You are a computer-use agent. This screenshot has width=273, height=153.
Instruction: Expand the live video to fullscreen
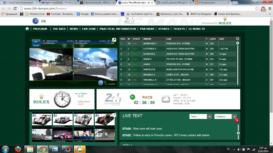(114, 40)
